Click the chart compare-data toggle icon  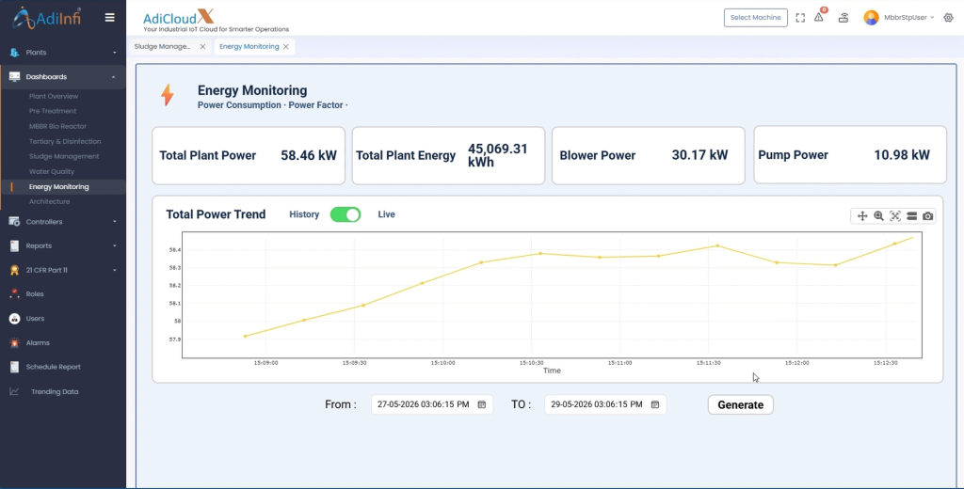click(911, 215)
